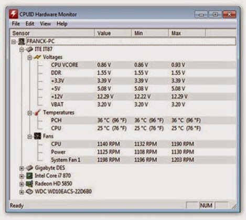Select the DDR voltage row label
The width and height of the screenshot is (246, 220).
coord(56,73)
